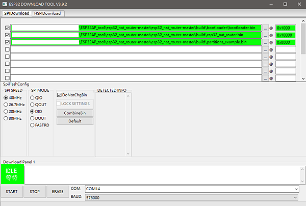Enable the fifth empty file row checkbox
This screenshot has height=206, width=306.
coord(7,57)
